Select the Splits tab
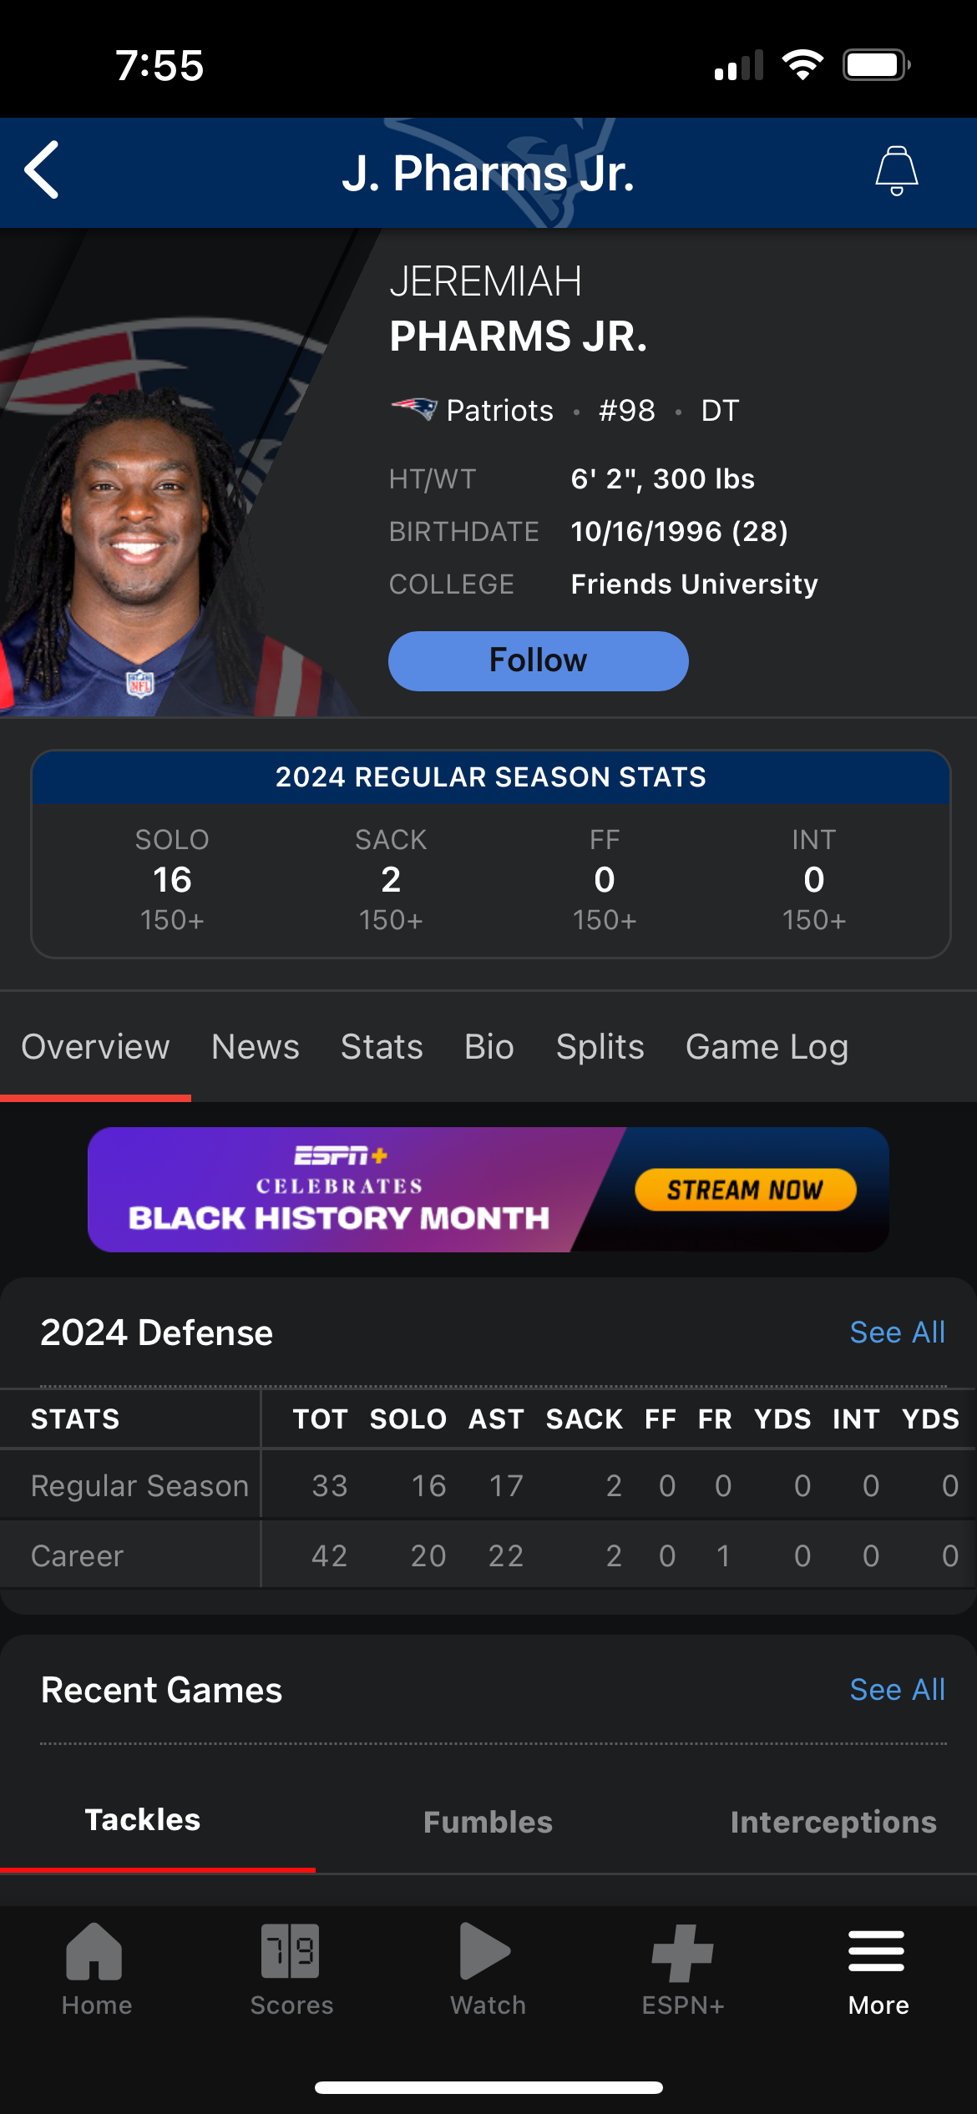Viewport: 977px width, 2114px height. click(600, 1047)
